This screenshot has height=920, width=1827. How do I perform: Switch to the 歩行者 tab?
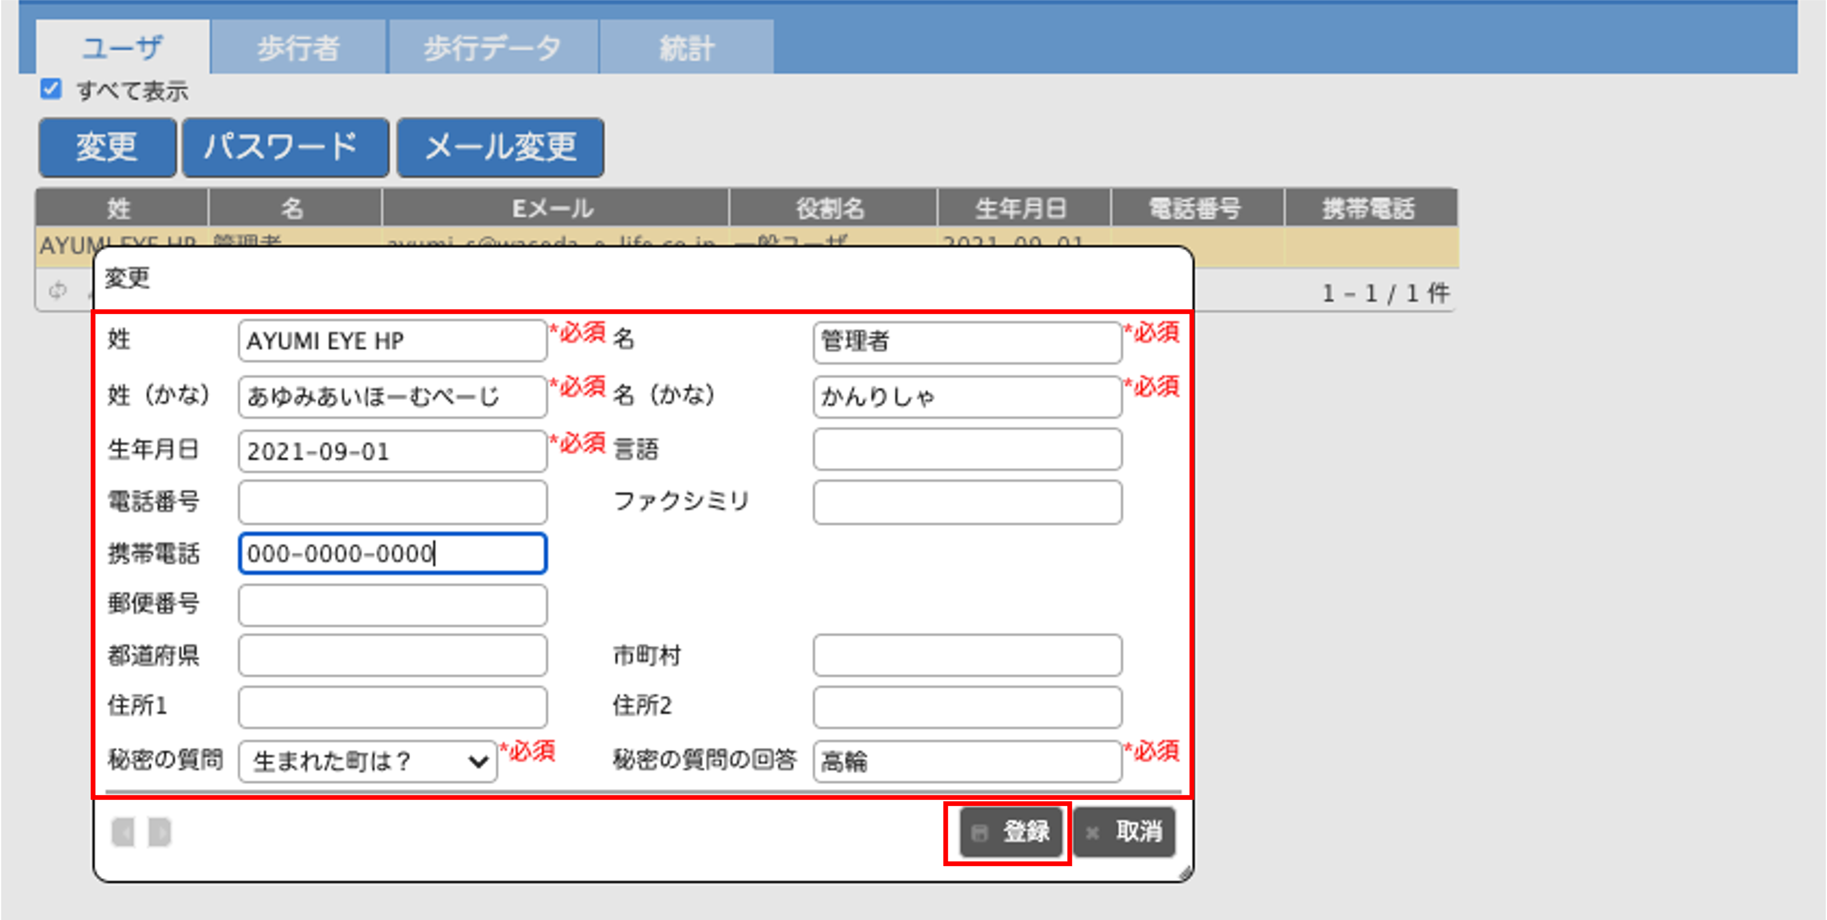click(298, 48)
